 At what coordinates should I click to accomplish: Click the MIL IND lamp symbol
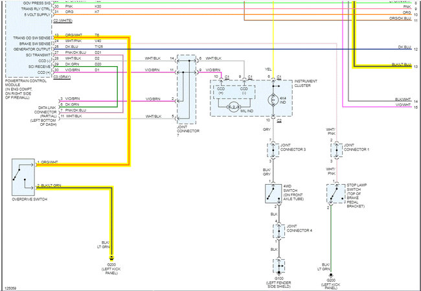coord(234,107)
